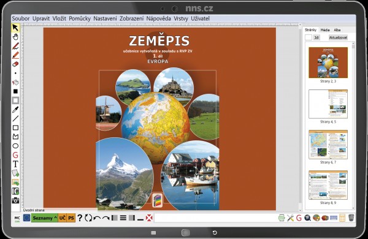
Task: Click the Jdi button
Action: tap(316, 37)
